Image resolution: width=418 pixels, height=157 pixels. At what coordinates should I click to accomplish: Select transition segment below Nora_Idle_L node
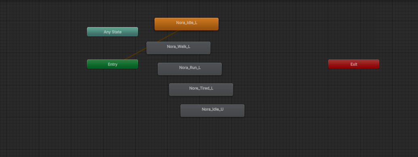pos(168,36)
